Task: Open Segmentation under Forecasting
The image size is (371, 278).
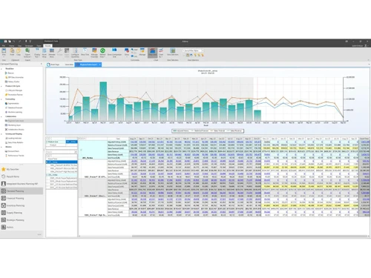Action: pyautogui.click(x=12, y=103)
